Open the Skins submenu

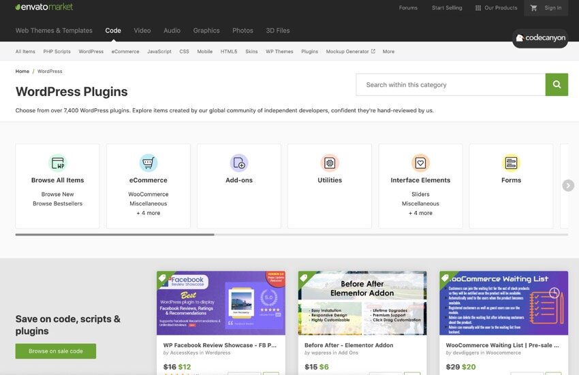click(x=251, y=51)
